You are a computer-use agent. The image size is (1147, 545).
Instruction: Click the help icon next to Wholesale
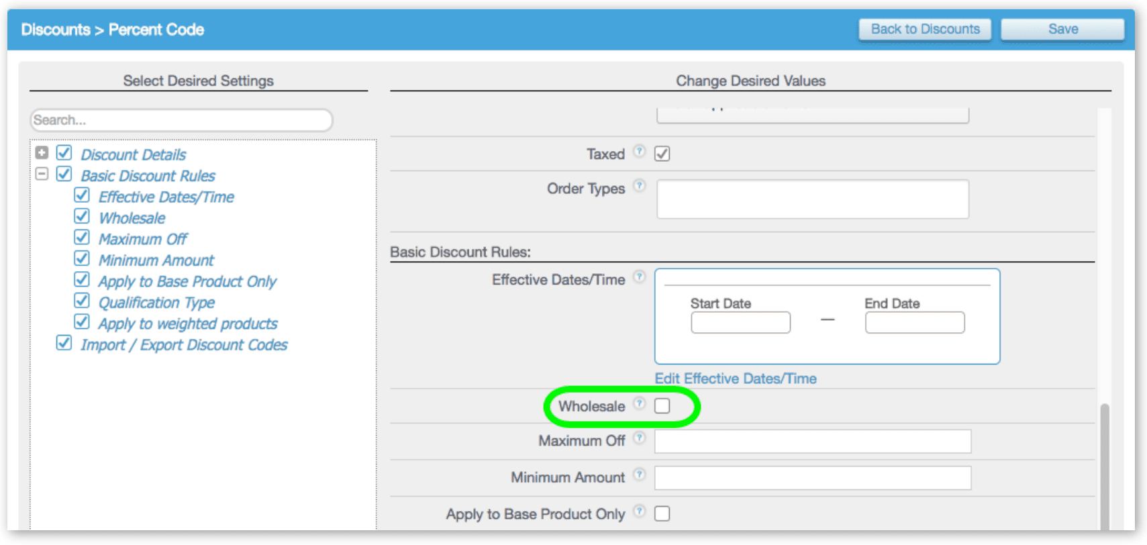[x=639, y=403]
